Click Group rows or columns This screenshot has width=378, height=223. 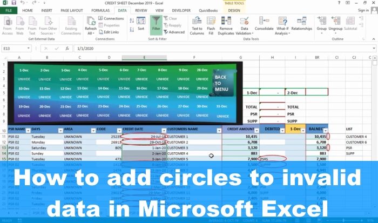point(322,25)
